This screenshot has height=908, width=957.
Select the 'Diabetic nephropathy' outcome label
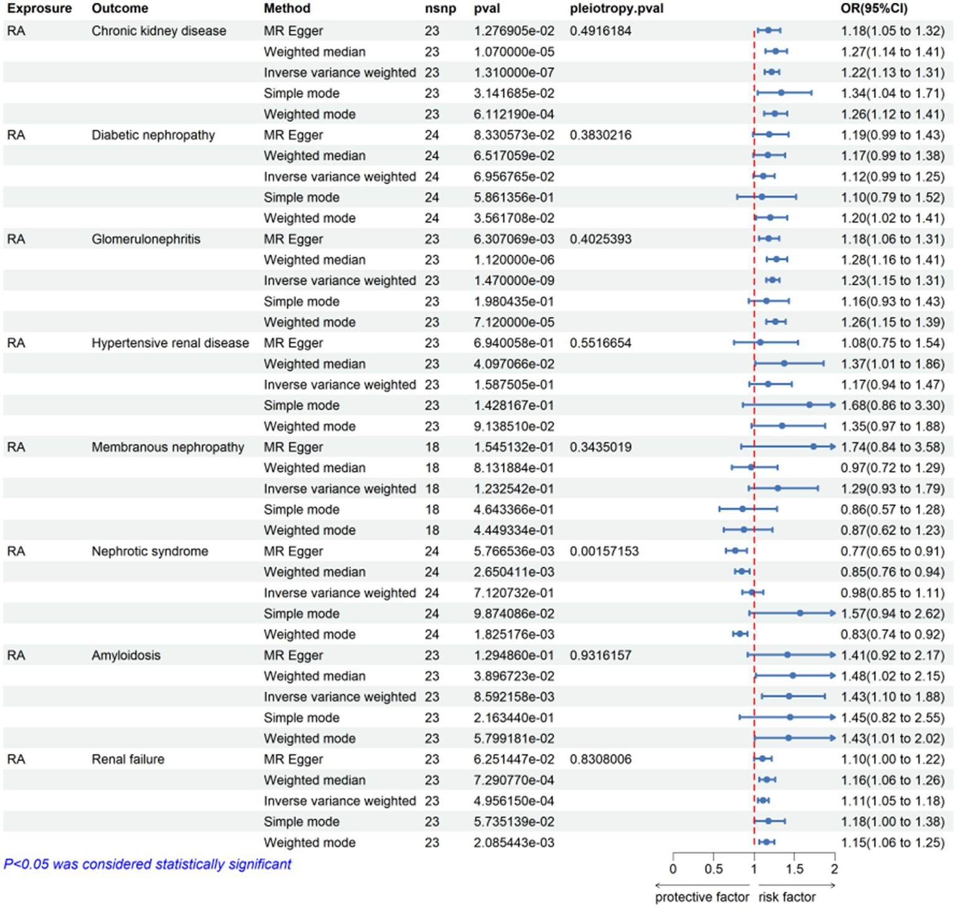(153, 135)
